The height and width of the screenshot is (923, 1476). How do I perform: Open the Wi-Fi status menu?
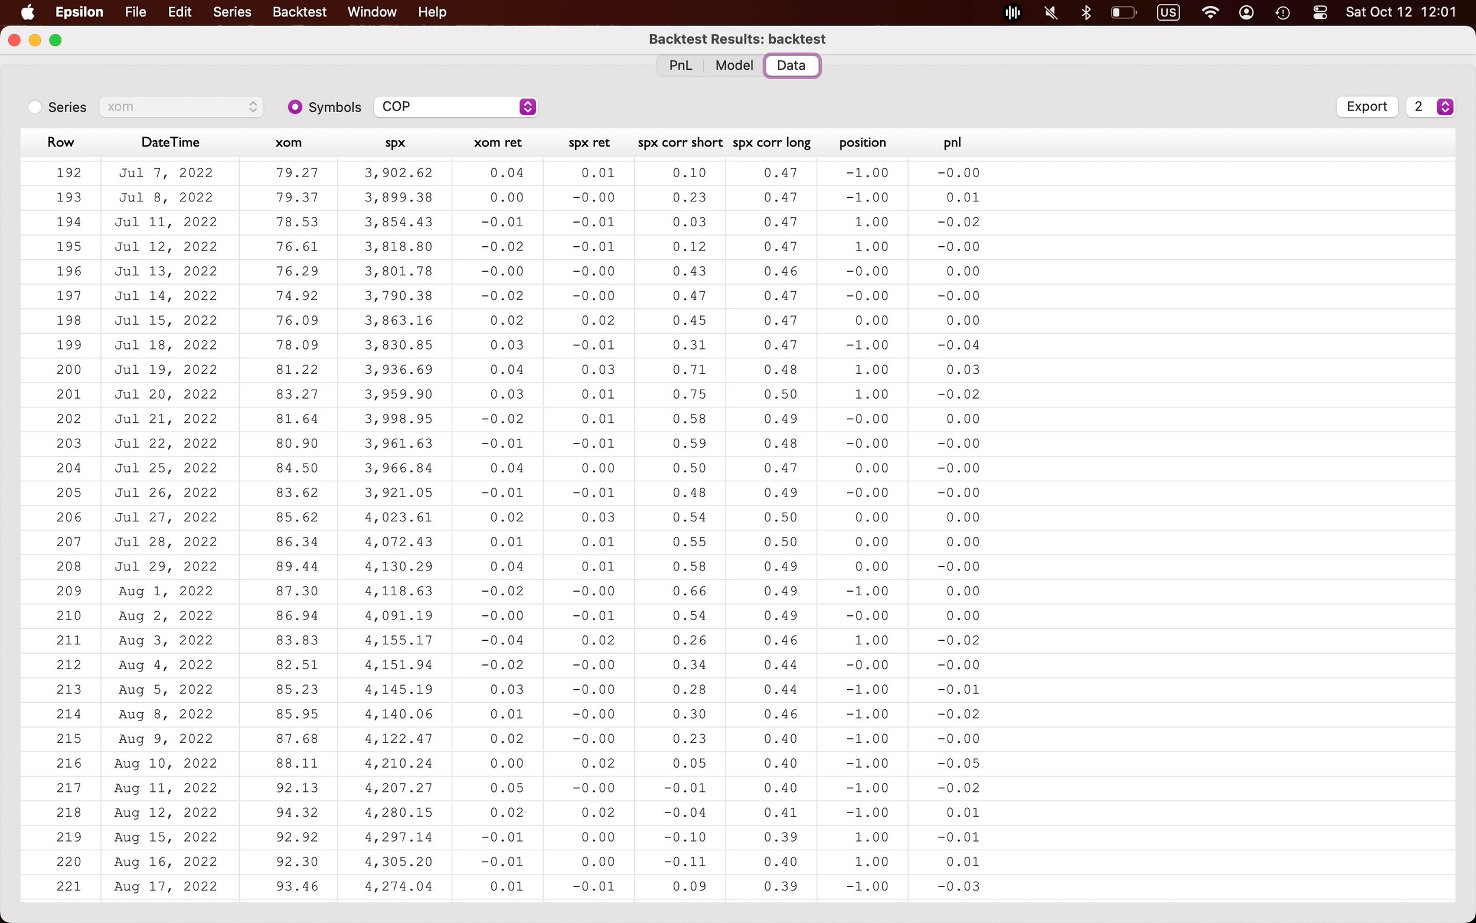click(1209, 12)
